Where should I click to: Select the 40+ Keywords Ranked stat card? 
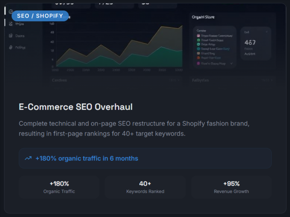pos(145,187)
